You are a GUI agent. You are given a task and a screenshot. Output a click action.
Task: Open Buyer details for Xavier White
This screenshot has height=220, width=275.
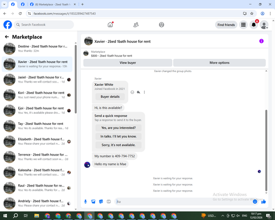click(110, 97)
